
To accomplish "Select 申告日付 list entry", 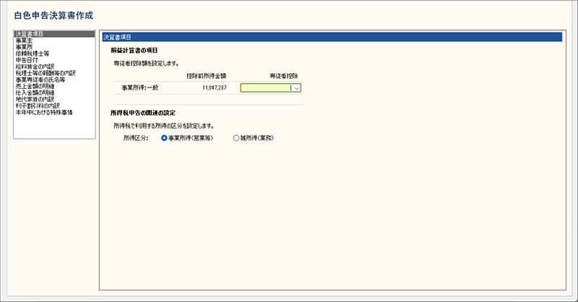I will tap(26, 60).
